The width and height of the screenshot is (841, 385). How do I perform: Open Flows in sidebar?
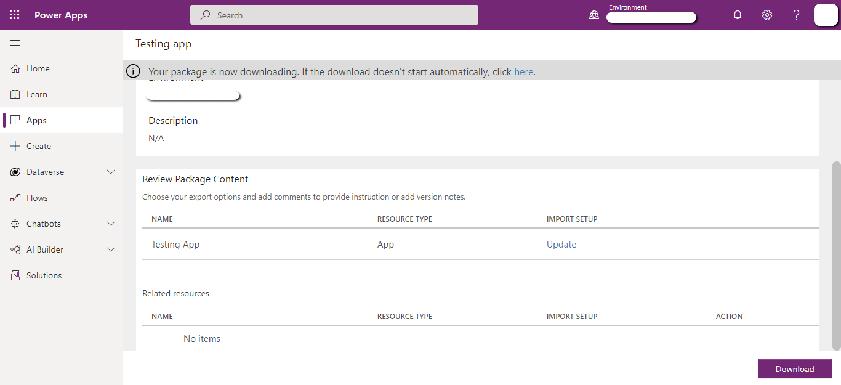(x=62, y=198)
